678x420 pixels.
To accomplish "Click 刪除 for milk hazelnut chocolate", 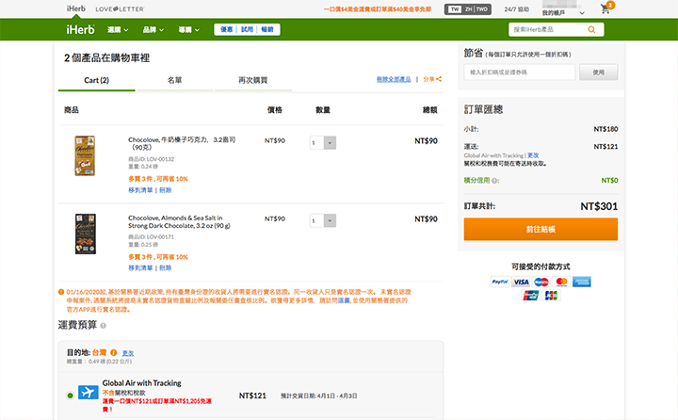I will 165,190.
